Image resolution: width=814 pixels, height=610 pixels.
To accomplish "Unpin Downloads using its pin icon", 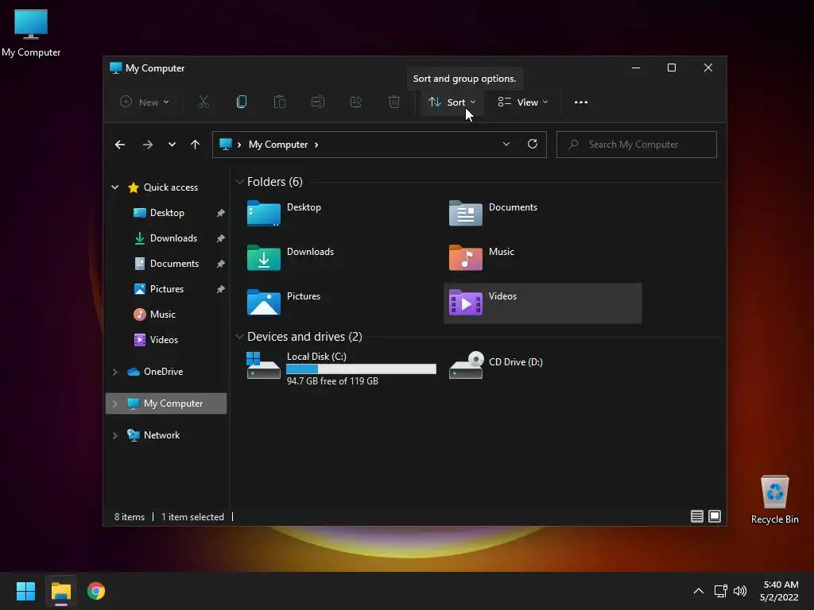I will click(220, 238).
